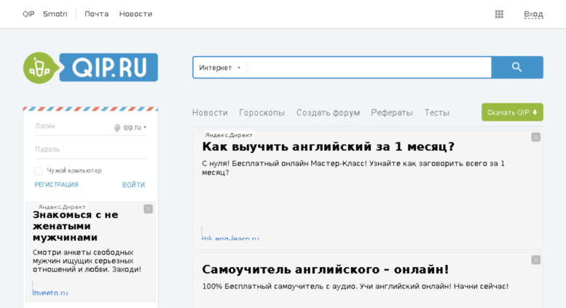Close the loveeto dating ad

coord(148,209)
